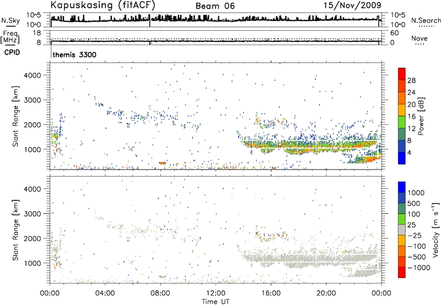Pick bright blue bottom power colorbar segment
Image resolution: width=441 pixels, height=305 pixels.
[402, 158]
